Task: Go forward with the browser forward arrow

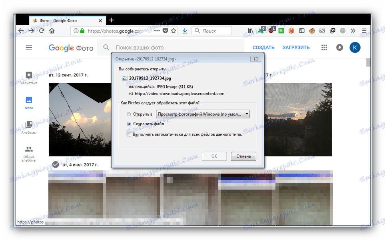Action: click(x=31, y=31)
